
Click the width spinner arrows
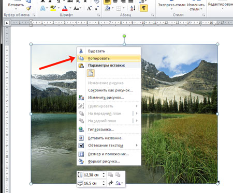(x=104, y=183)
